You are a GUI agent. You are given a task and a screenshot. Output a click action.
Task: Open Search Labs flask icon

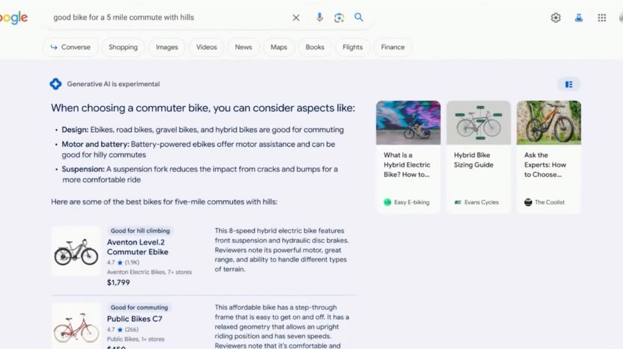point(579,18)
